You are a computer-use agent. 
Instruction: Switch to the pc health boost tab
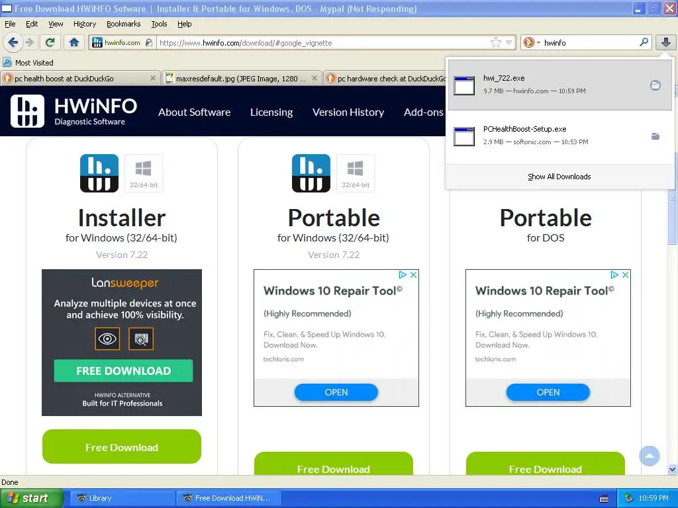coord(79,79)
